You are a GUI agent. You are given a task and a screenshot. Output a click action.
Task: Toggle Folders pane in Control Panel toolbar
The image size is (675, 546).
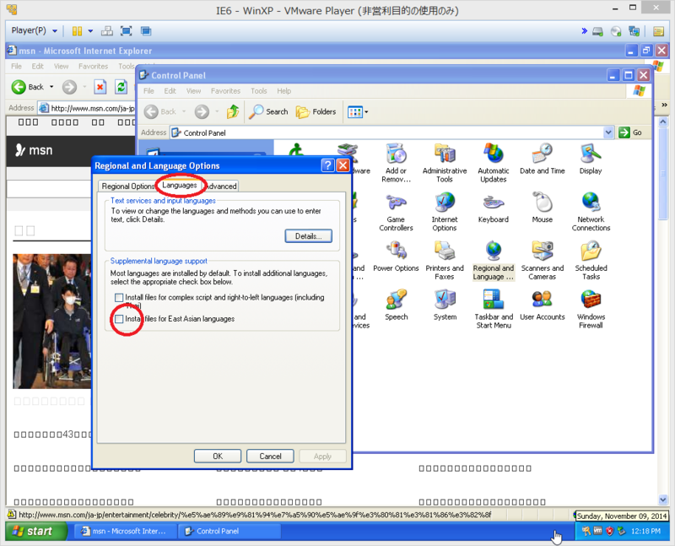(316, 111)
